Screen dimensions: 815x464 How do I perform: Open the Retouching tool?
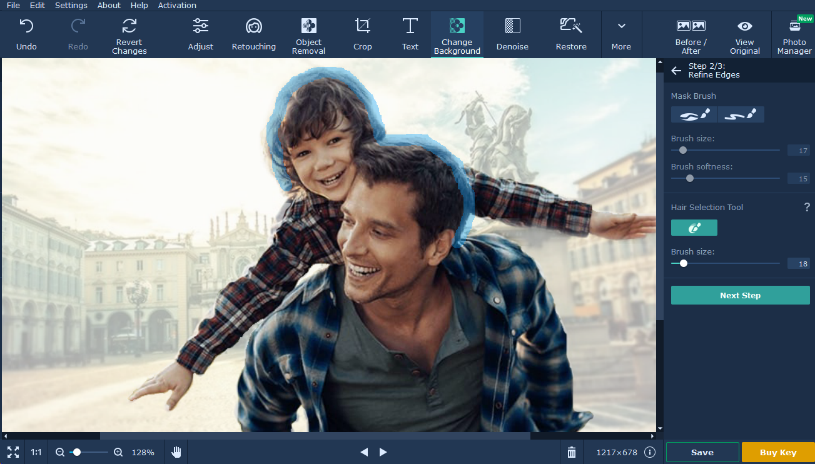pos(254,34)
